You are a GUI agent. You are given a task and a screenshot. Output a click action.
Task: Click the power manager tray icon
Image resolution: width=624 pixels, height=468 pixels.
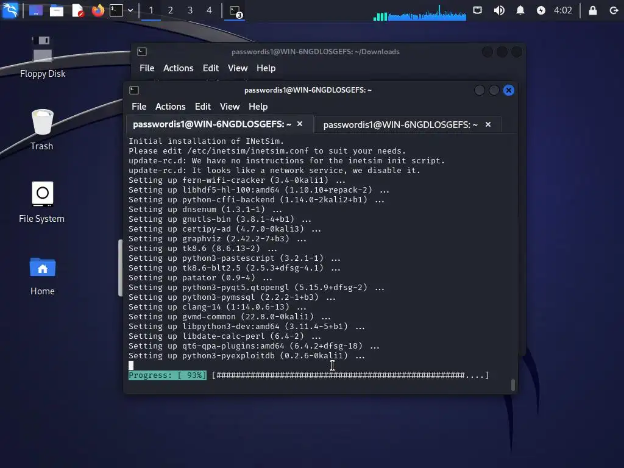coord(541,10)
